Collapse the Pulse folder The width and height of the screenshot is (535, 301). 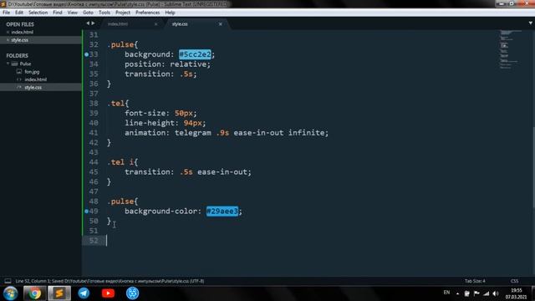pos(8,64)
